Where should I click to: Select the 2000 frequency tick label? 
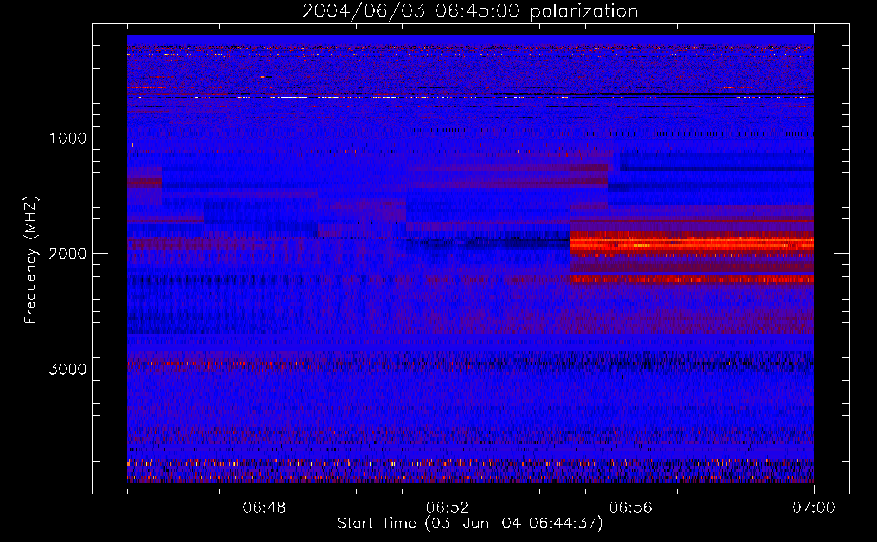tap(68, 254)
